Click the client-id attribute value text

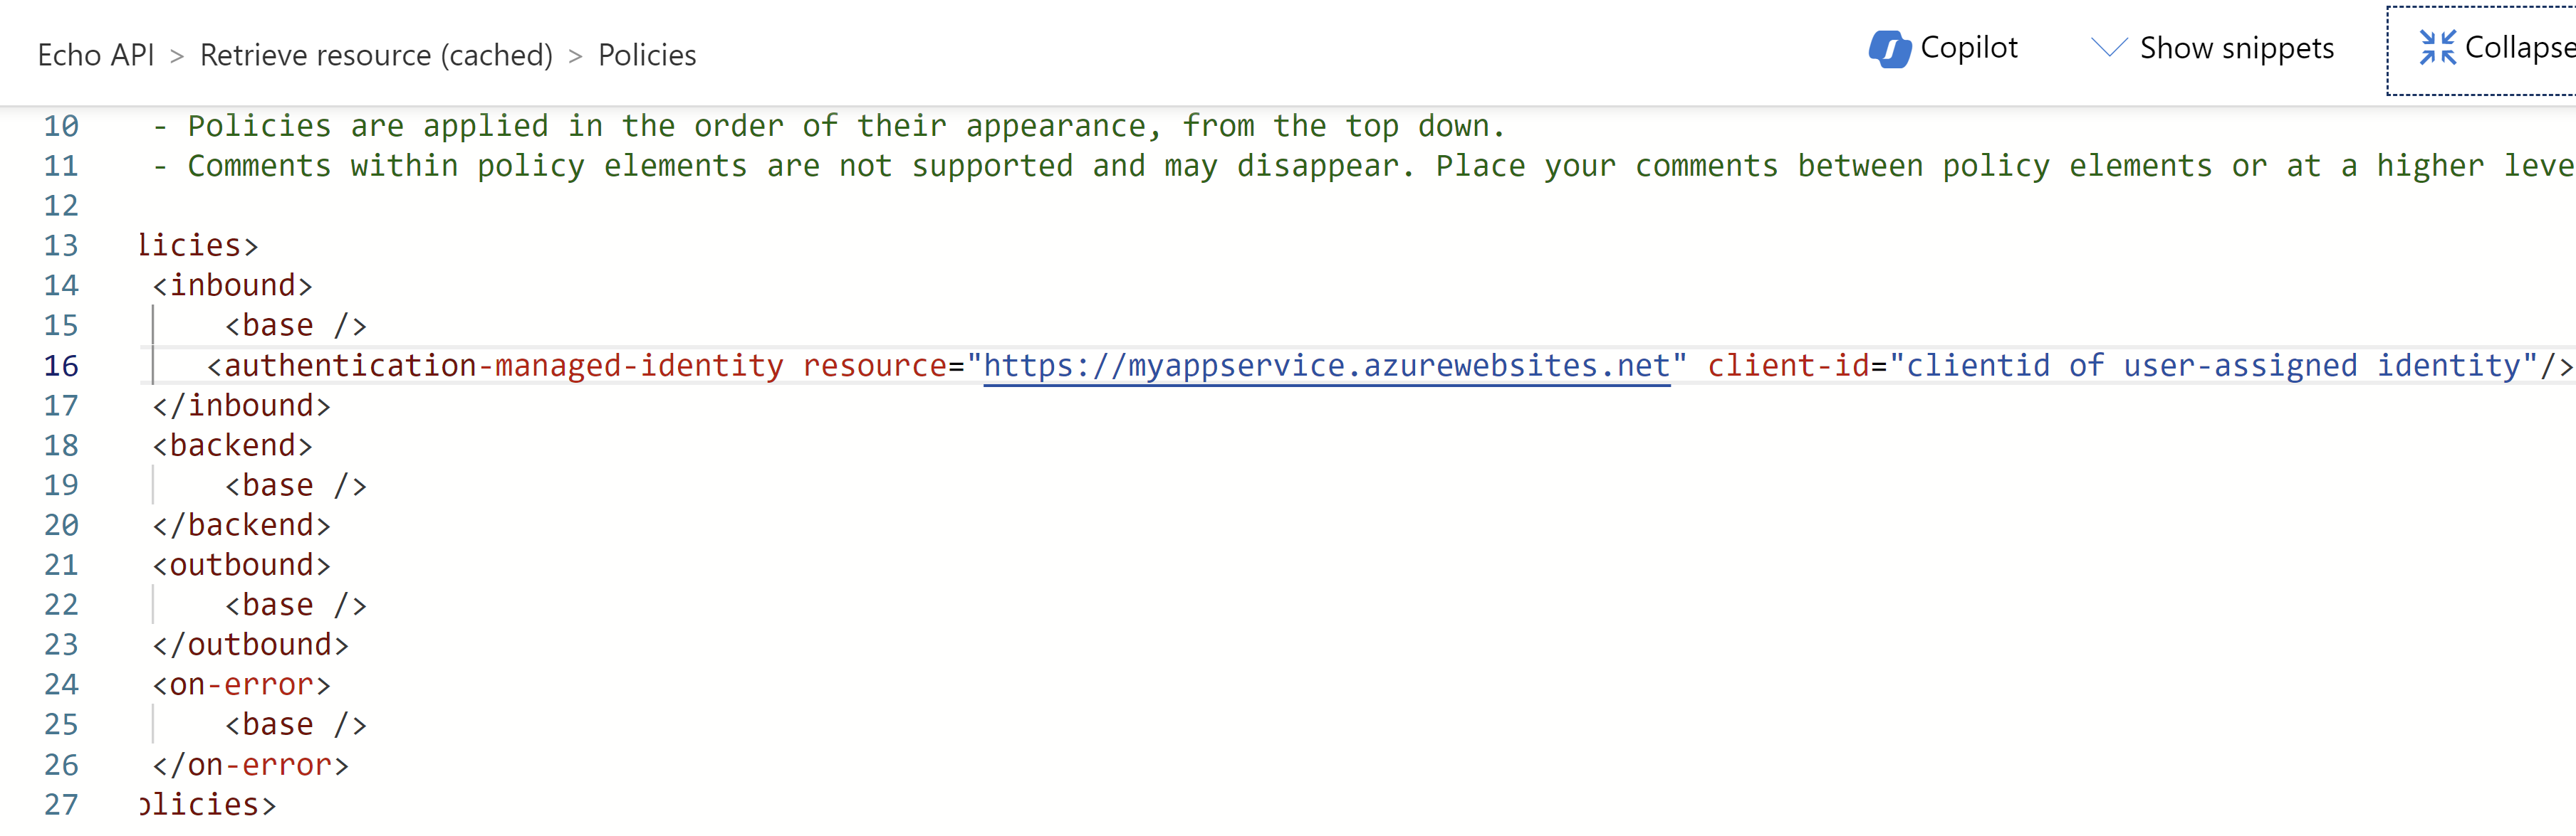point(2212,366)
